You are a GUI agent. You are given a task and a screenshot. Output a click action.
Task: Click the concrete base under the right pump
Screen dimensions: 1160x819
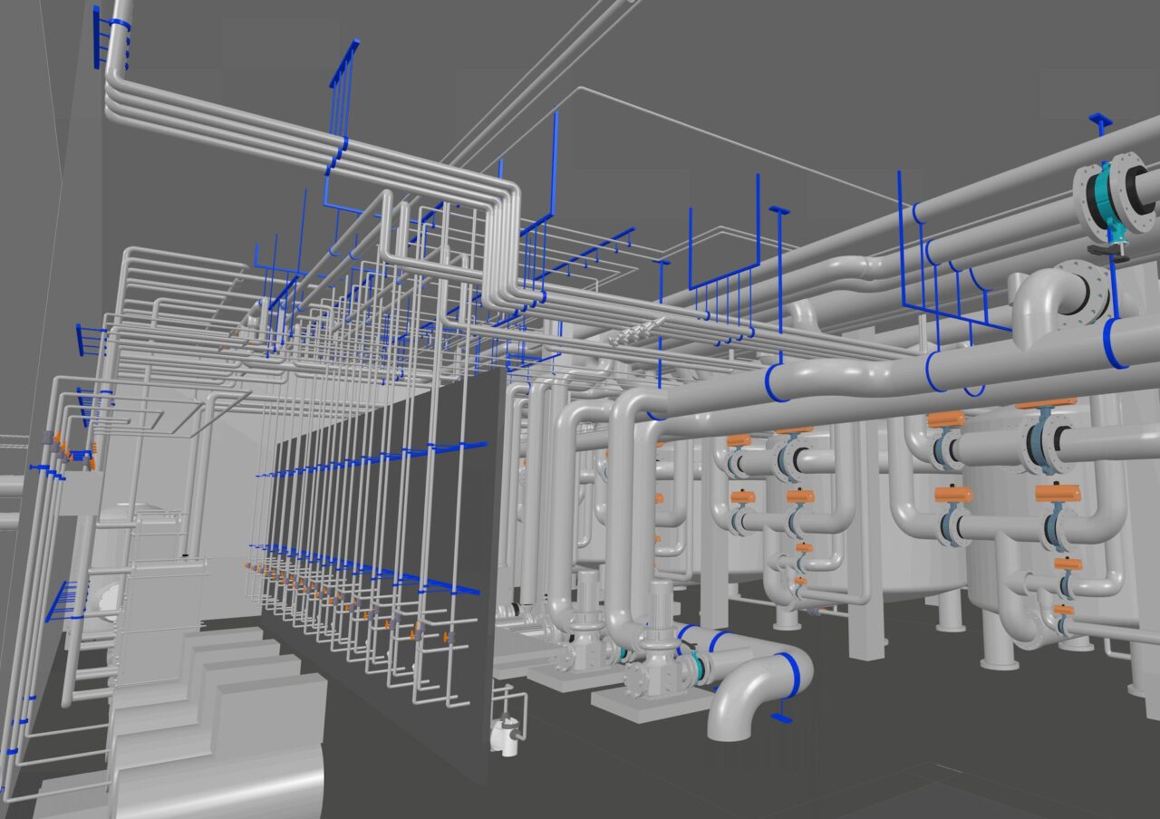coord(651,701)
